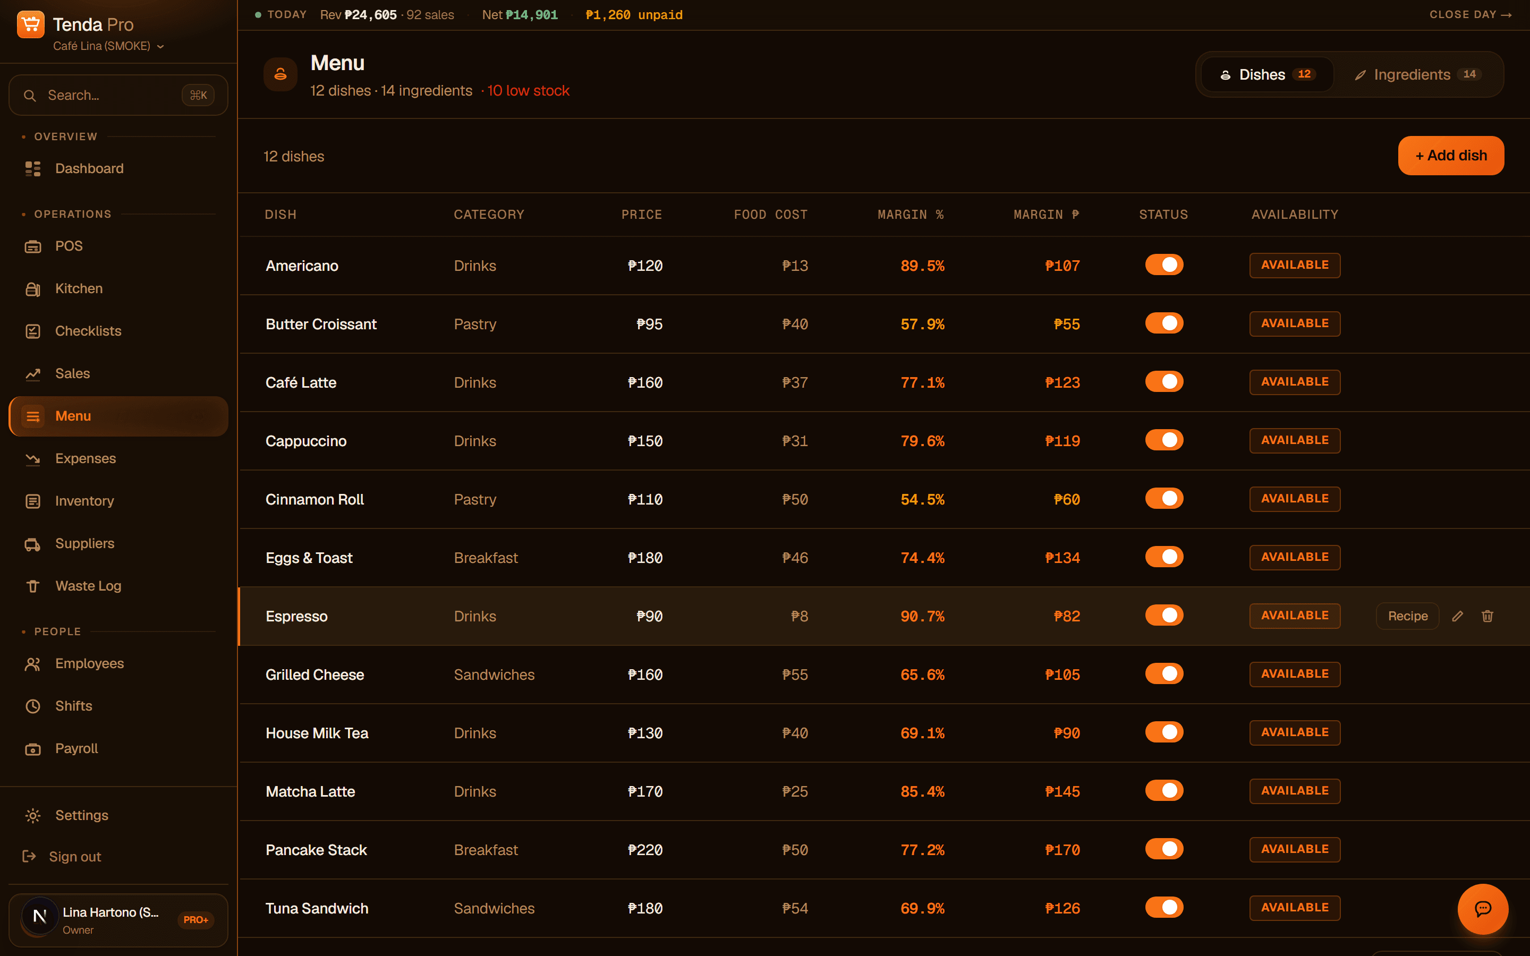The height and width of the screenshot is (956, 1530).
Task: Click the Payroll wallet icon
Action: tap(33, 749)
